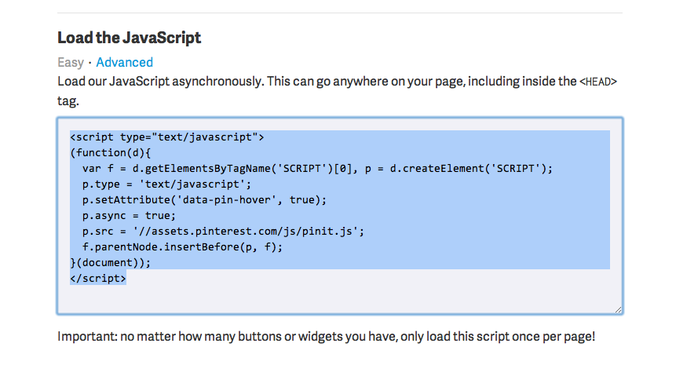This screenshot has width=676, height=369.
Task: Open the Advanced instructions link
Action: (x=124, y=62)
